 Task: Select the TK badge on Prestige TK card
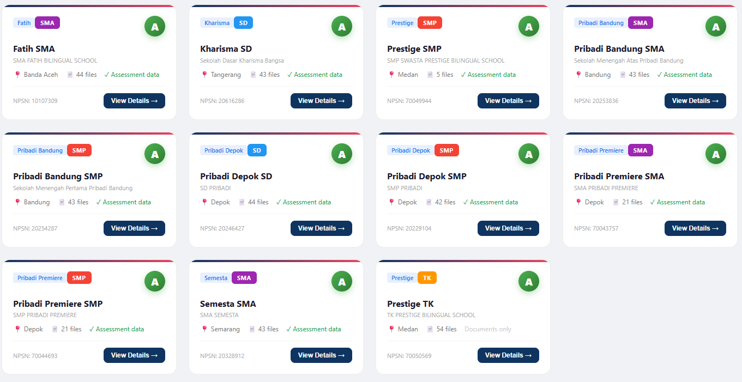point(427,277)
